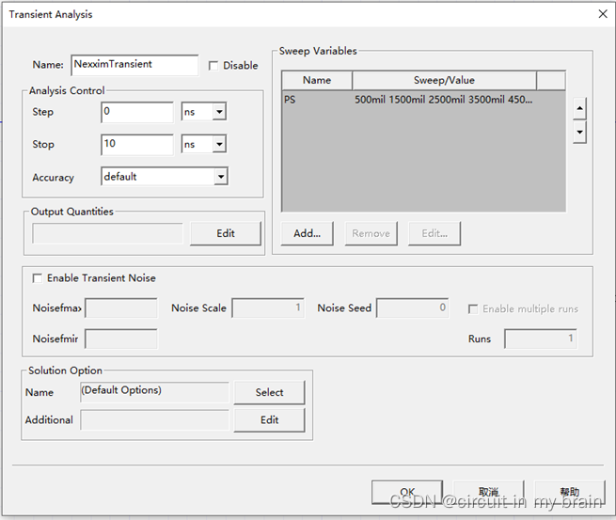
Task: Open help with the 帮助 button
Action: [569, 492]
